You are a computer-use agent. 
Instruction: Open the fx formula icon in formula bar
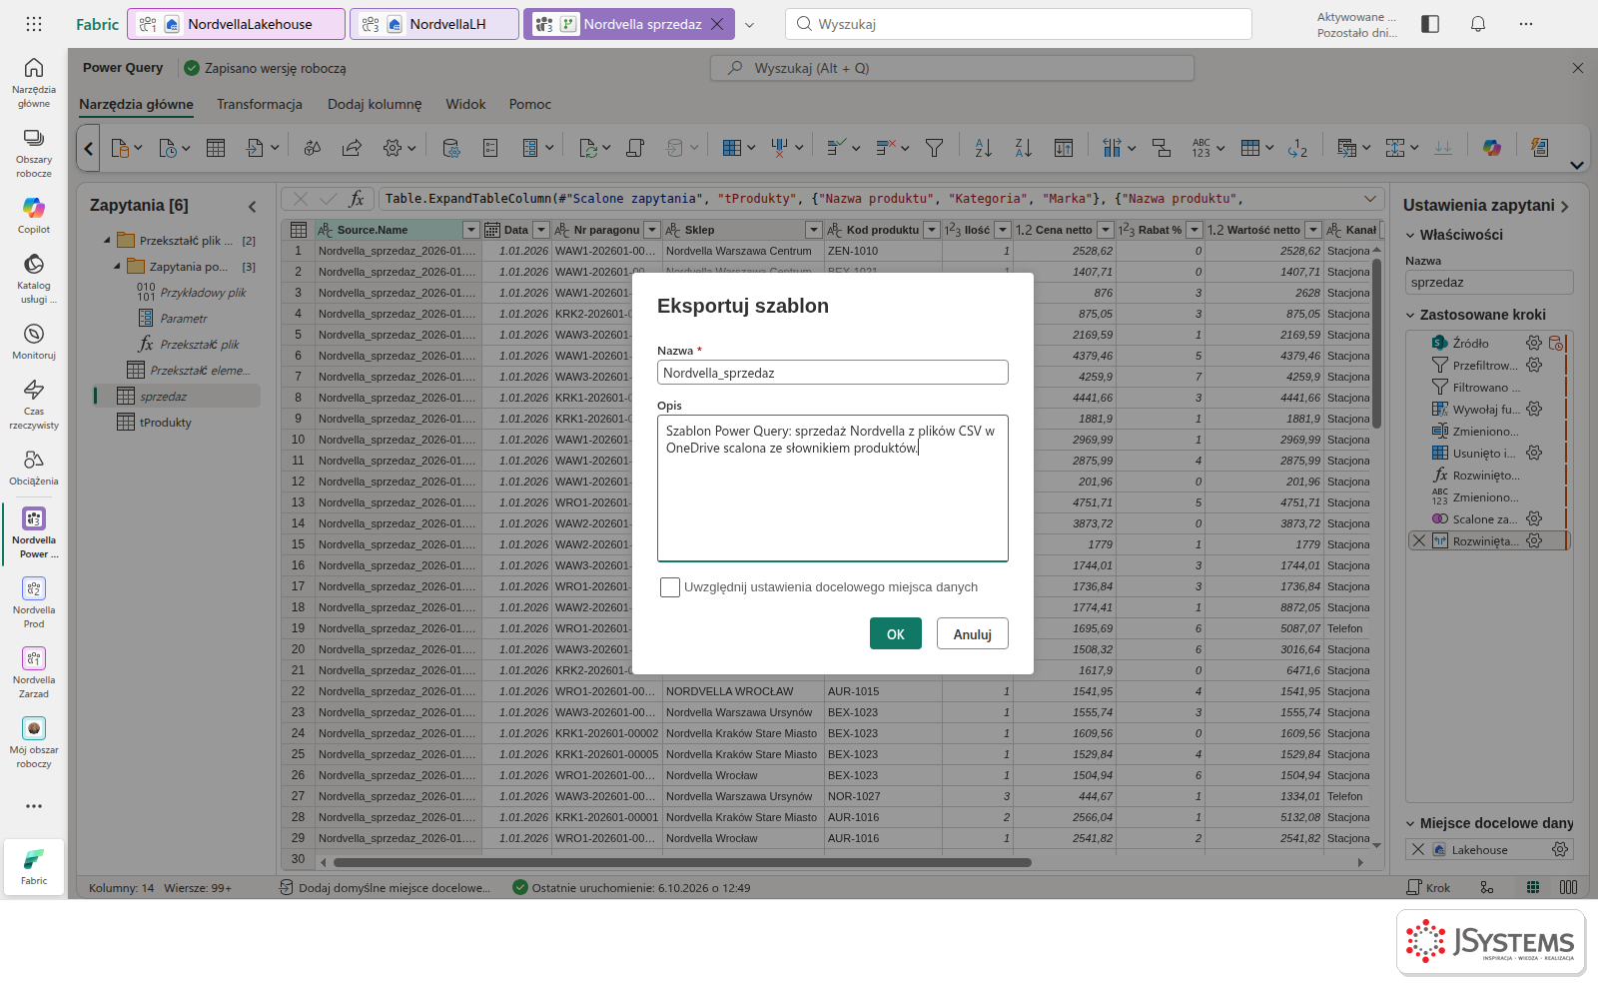[x=356, y=199]
